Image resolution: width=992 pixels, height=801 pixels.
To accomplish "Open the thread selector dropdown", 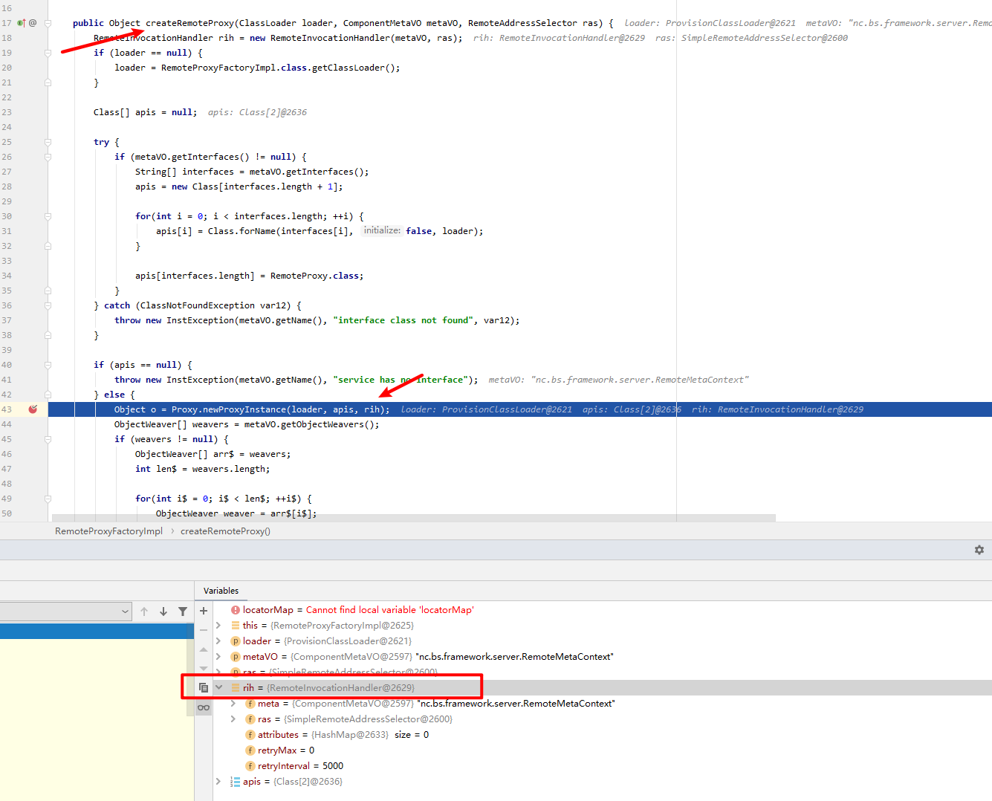I will click(x=66, y=612).
